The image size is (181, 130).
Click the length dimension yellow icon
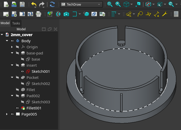[129, 14]
